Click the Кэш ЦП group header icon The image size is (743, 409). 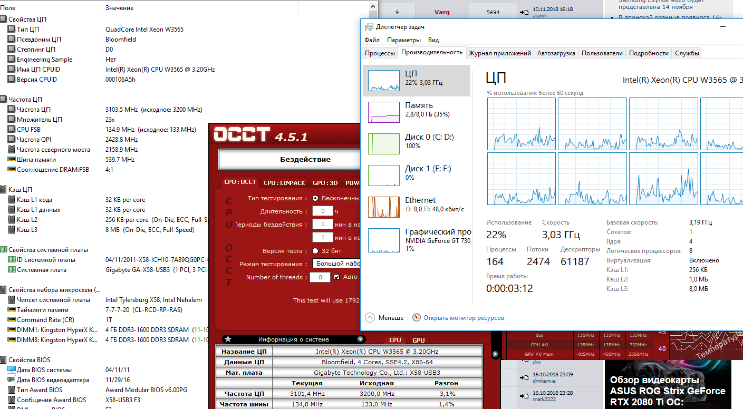pos(3,190)
